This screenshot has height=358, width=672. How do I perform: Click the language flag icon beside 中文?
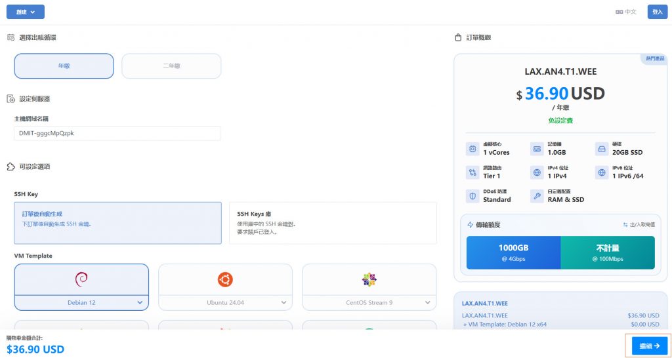(x=619, y=12)
